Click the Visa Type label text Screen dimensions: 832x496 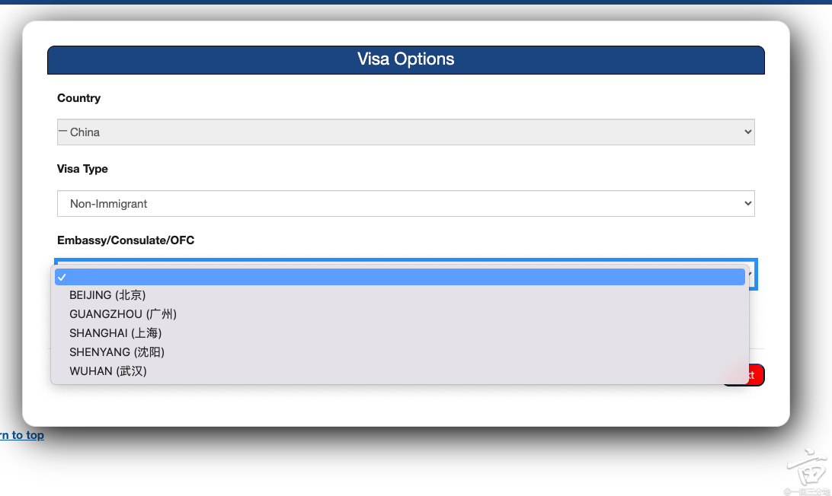(82, 169)
